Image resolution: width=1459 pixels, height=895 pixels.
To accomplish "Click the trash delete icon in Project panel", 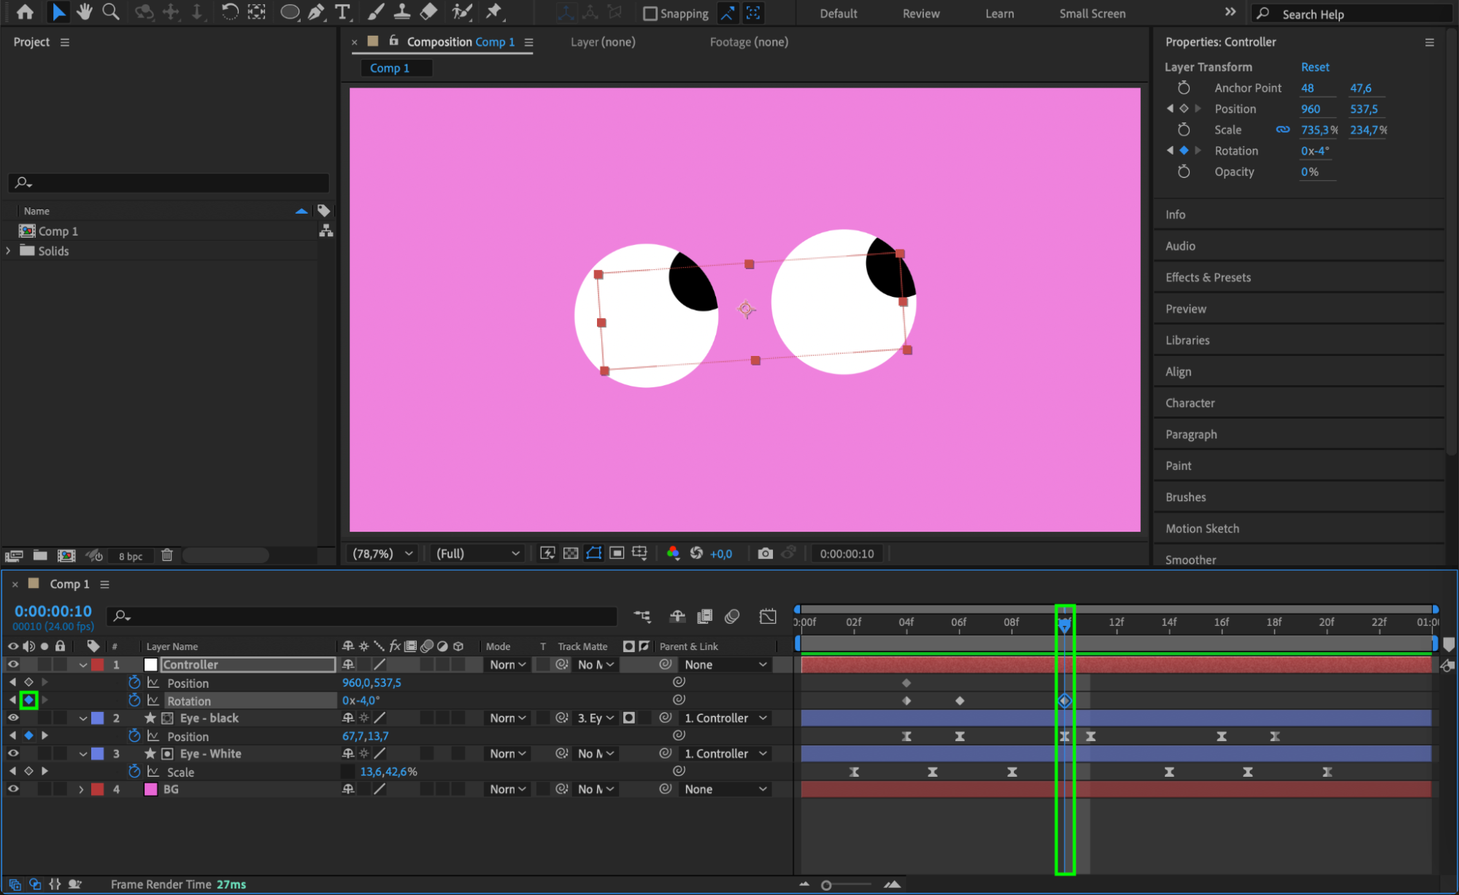I will 167,555.
